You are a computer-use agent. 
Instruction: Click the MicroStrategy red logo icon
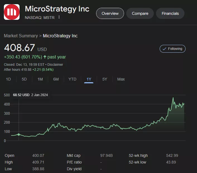point(12,12)
